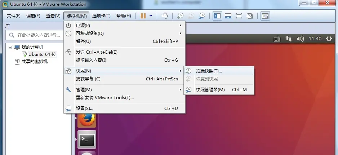The height and width of the screenshot is (155, 338).
Task: Click the Ubuntu keyboard indicator icon
Action: pos(277,39)
